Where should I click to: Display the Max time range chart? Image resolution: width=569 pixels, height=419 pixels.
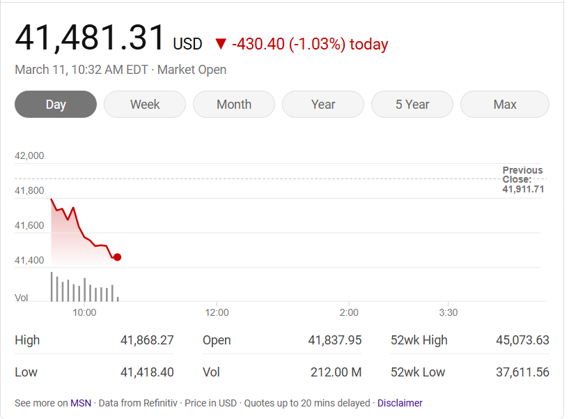point(505,105)
